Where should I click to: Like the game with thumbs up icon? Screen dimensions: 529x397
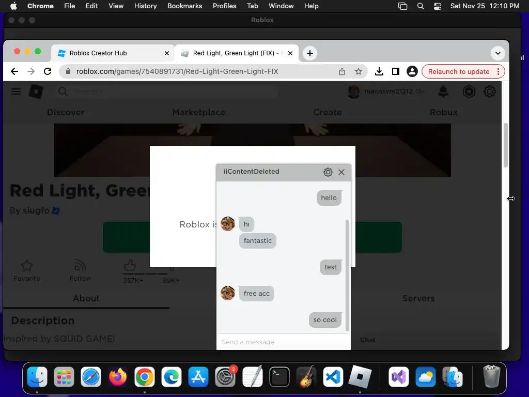130,265
